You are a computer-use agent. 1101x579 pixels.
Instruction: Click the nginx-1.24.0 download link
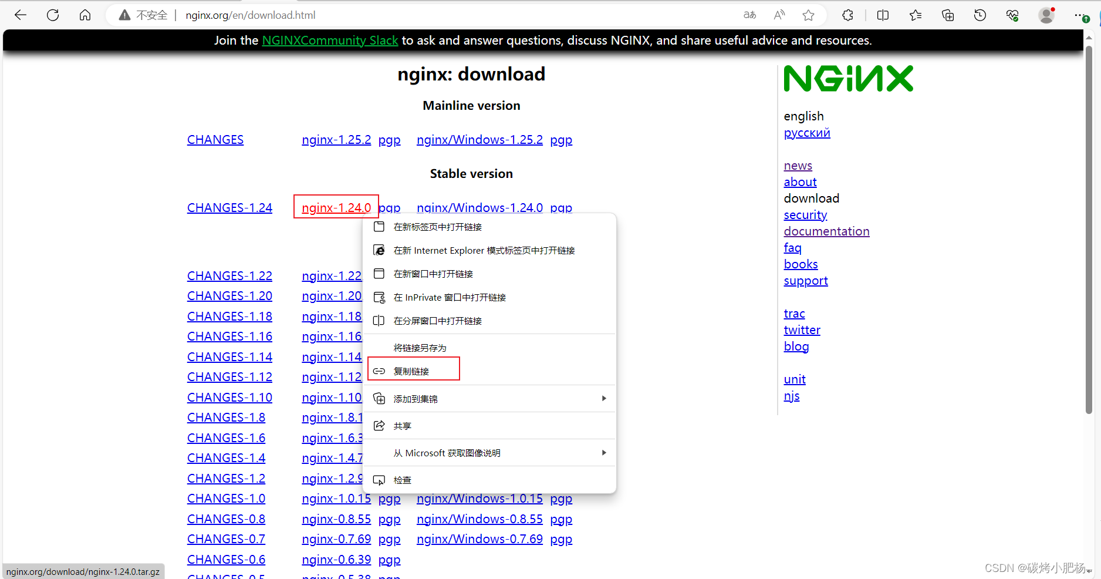click(x=336, y=208)
